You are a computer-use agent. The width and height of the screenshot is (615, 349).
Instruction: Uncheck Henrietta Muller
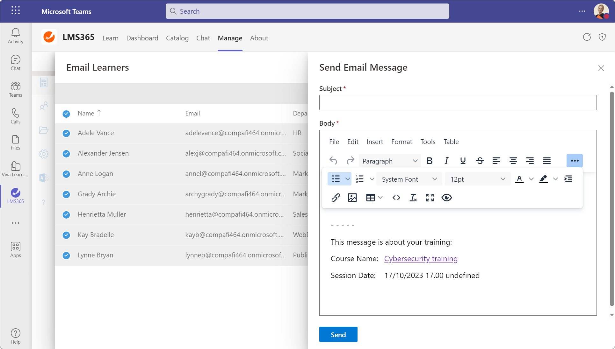66,215
